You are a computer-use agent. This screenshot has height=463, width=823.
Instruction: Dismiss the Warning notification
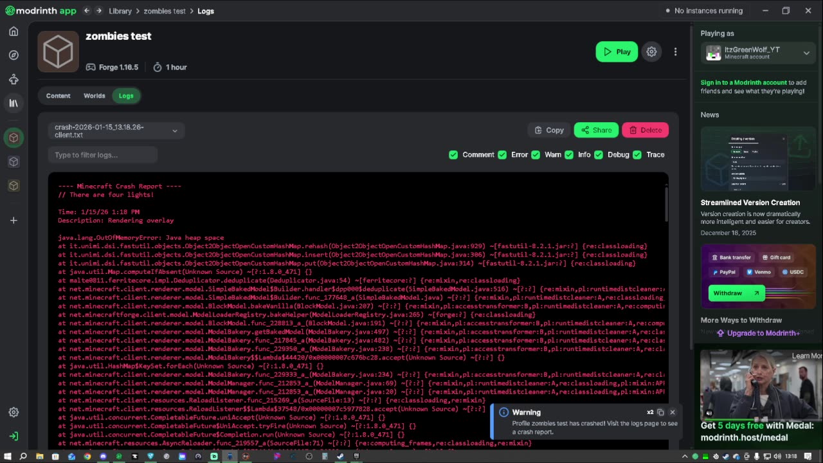[673, 412]
